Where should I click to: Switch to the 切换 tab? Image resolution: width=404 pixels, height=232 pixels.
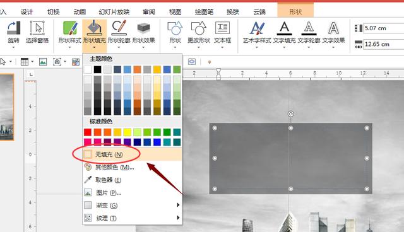point(53,11)
